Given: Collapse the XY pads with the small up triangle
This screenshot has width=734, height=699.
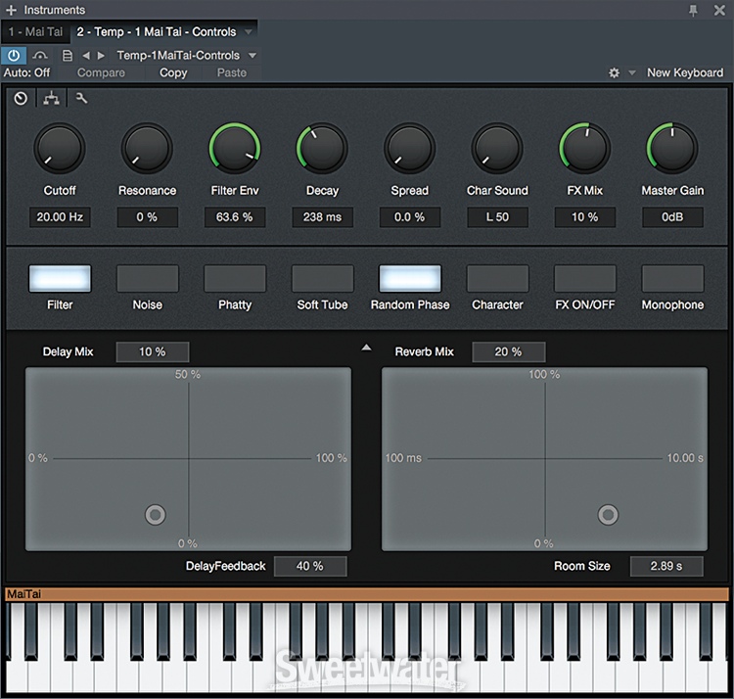Looking at the screenshot, I should 367,348.
